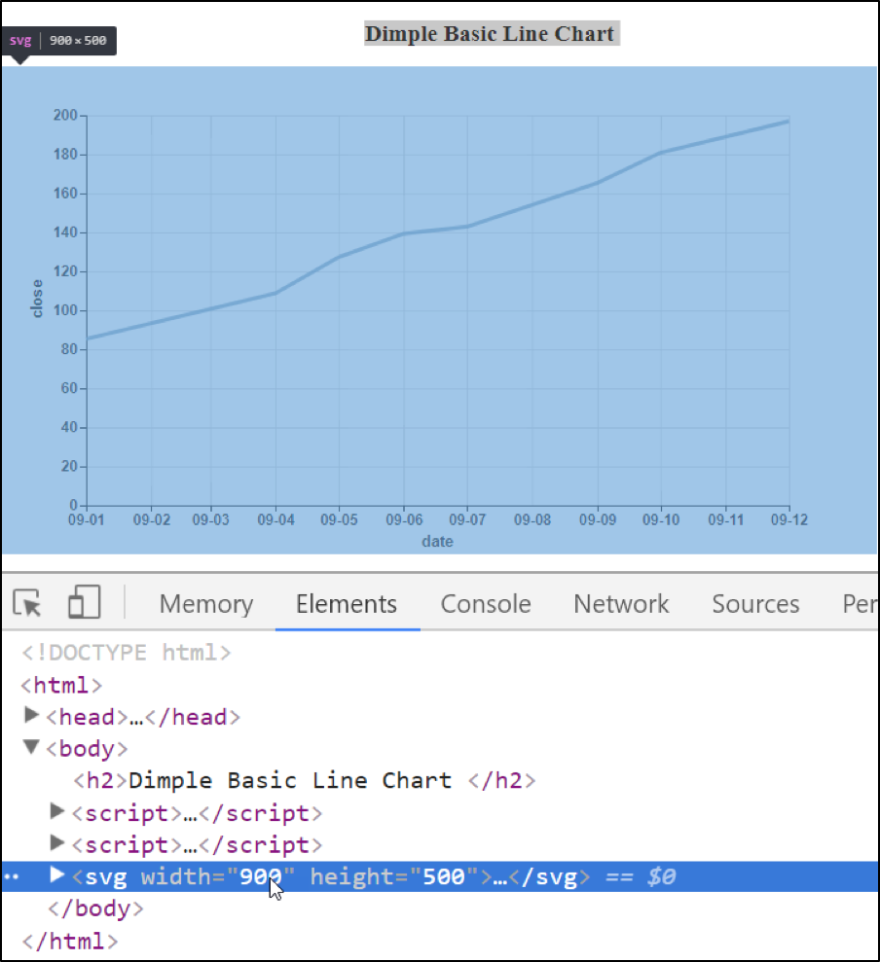Open the Memory tab
Image resolution: width=880 pixels, height=962 pixels.
pyautogui.click(x=206, y=604)
